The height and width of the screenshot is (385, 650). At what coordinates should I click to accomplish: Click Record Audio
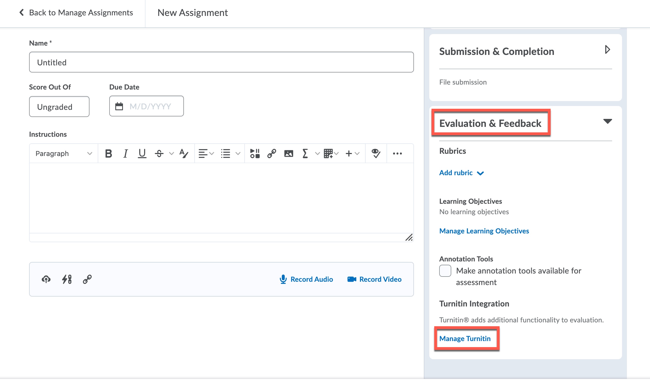[x=306, y=279]
